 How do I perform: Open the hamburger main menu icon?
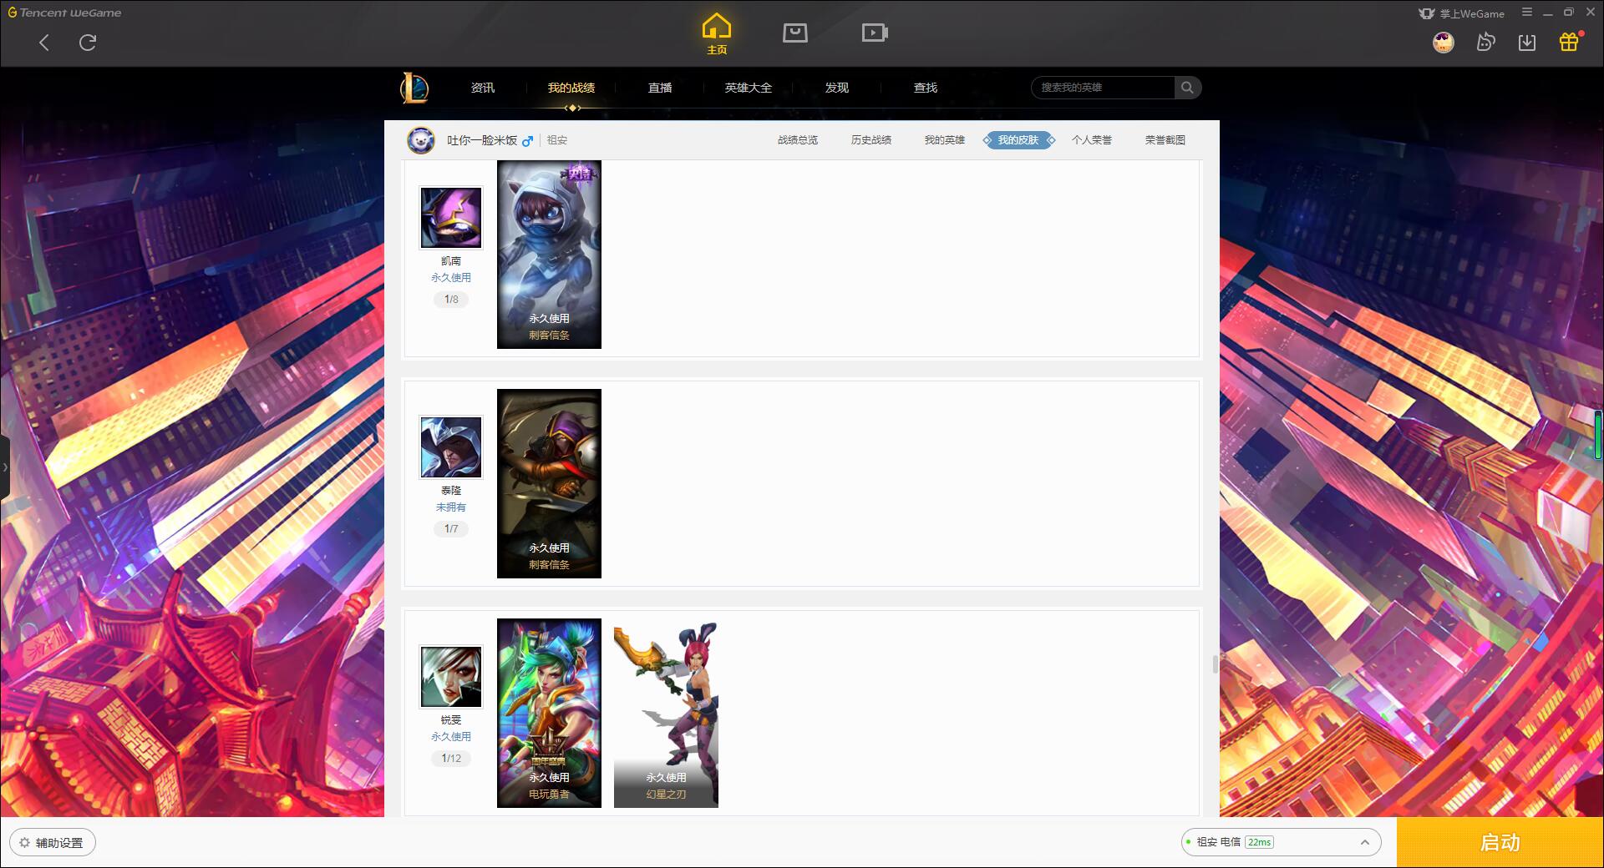[x=1527, y=13]
